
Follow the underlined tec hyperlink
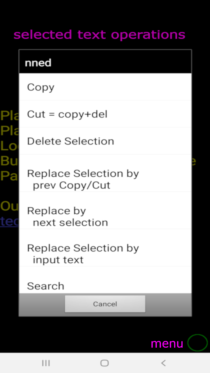(x=9, y=221)
